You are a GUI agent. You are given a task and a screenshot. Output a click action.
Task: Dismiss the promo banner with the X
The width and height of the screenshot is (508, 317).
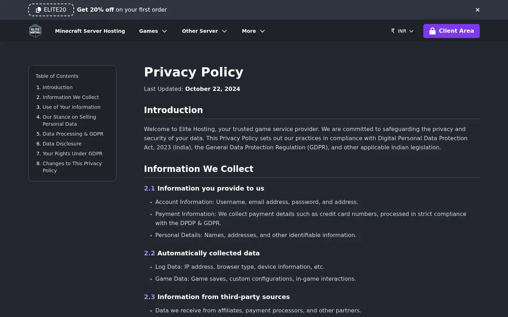478,10
